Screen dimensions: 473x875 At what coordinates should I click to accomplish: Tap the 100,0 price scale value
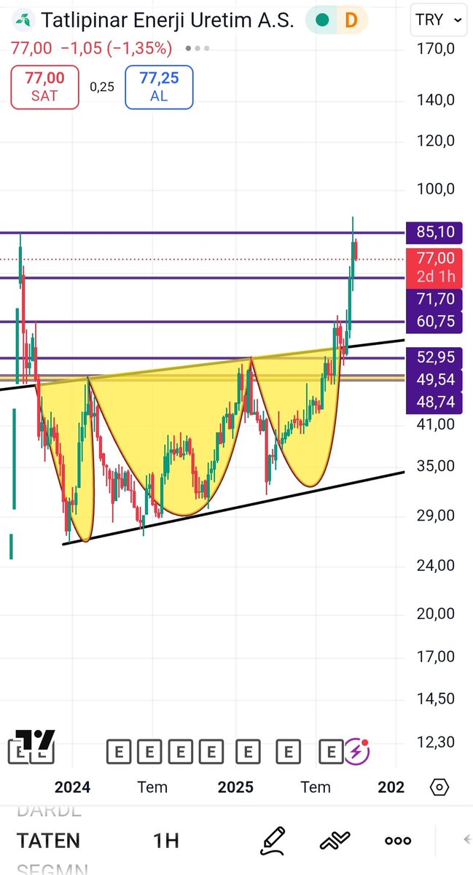click(x=435, y=189)
